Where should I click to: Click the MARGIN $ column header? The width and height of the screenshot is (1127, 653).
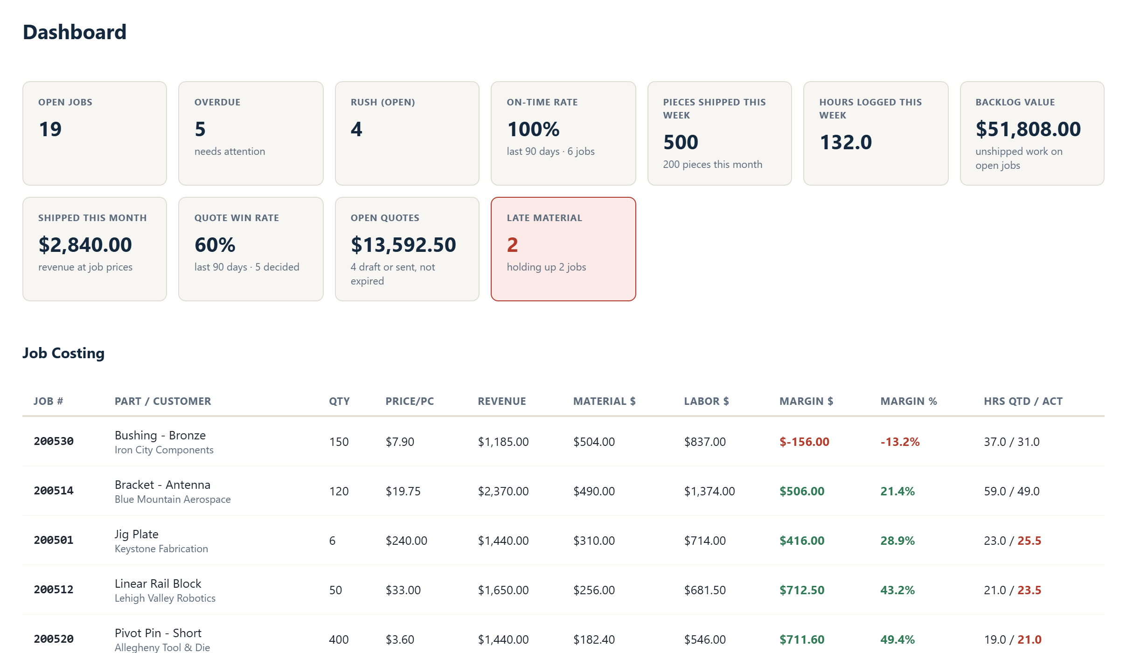(x=806, y=401)
